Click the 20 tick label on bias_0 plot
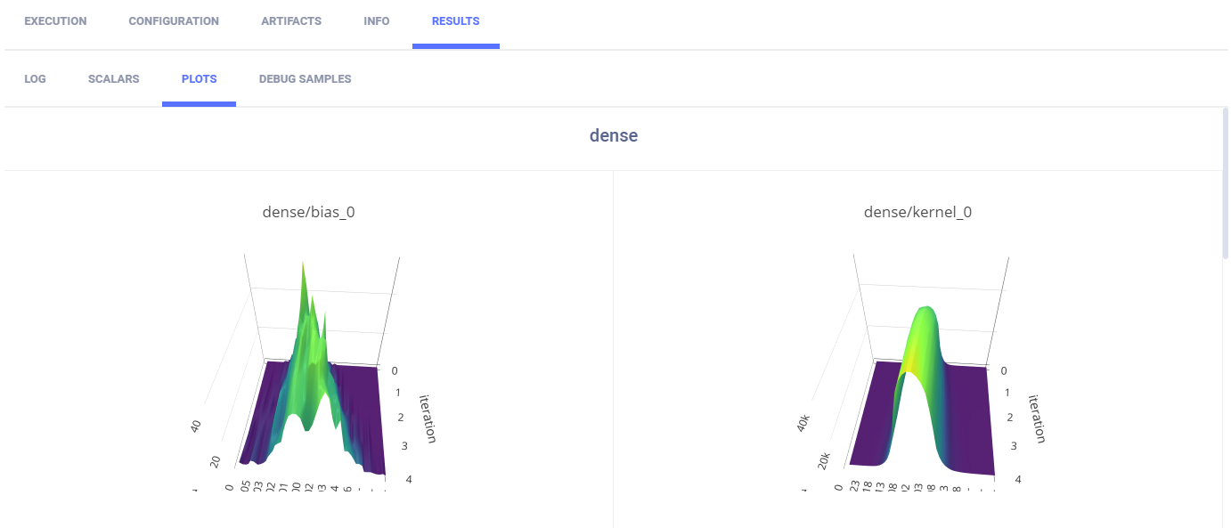 click(x=214, y=459)
